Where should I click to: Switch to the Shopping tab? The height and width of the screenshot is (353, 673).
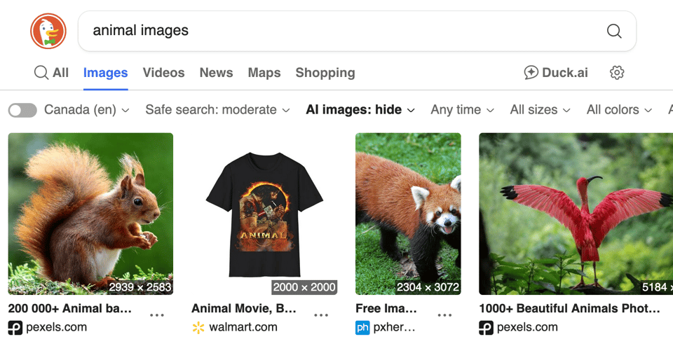tap(325, 73)
